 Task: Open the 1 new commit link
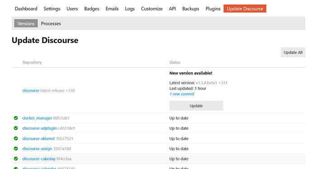(x=182, y=94)
